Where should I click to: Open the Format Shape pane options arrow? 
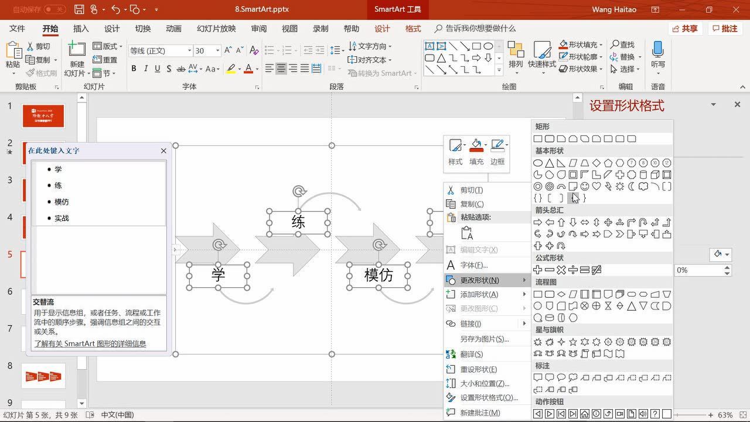[x=713, y=104]
